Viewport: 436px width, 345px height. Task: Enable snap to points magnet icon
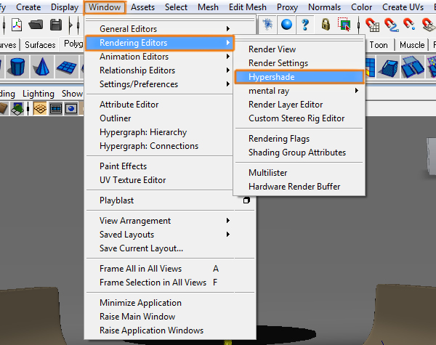pyautogui.click(x=409, y=25)
